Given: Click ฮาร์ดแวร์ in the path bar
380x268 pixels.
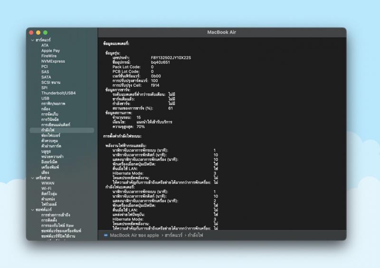Looking at the screenshot, I should point(173,235).
